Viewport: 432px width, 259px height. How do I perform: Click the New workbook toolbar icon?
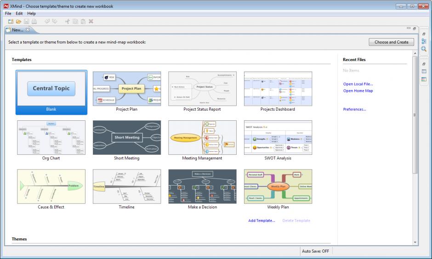point(11,22)
